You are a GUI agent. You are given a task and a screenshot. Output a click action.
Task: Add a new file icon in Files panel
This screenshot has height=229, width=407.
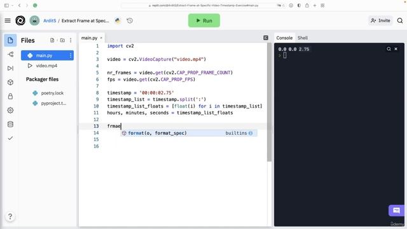pos(52,40)
